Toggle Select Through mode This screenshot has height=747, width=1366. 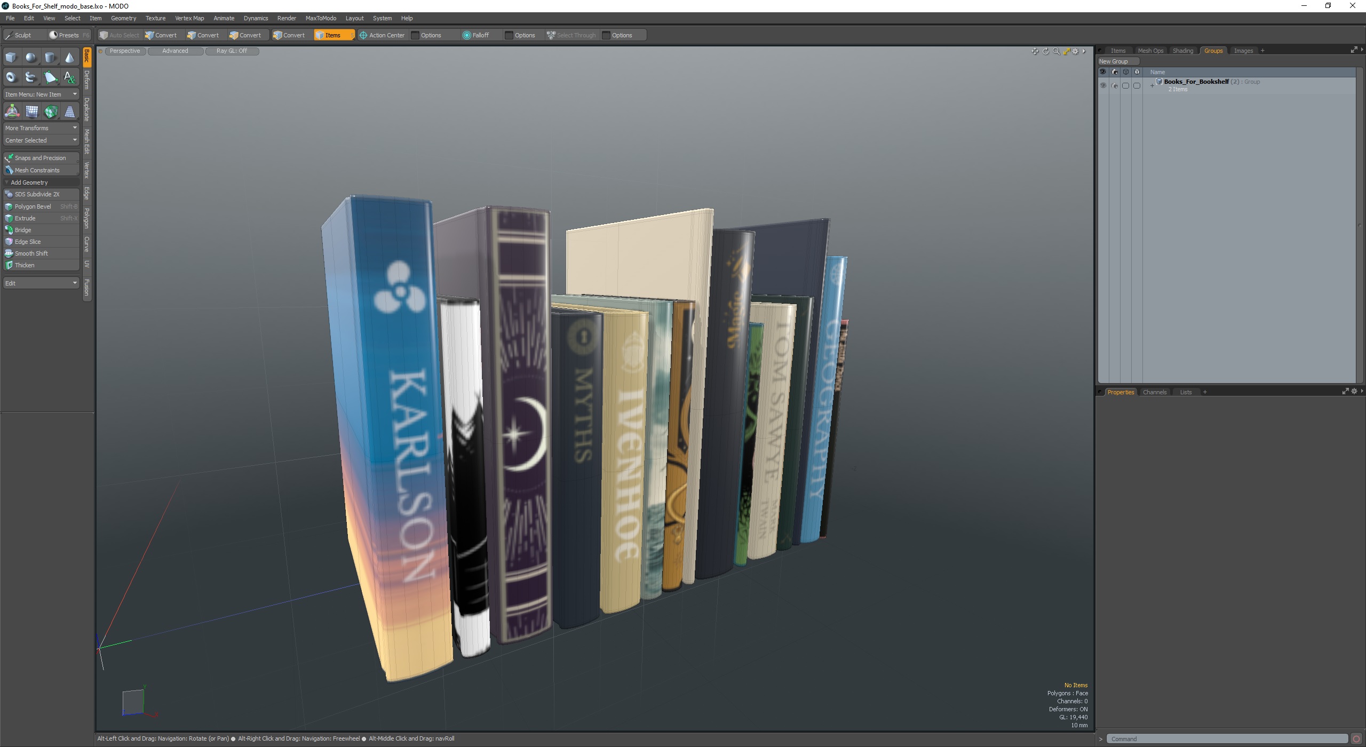[x=571, y=35]
